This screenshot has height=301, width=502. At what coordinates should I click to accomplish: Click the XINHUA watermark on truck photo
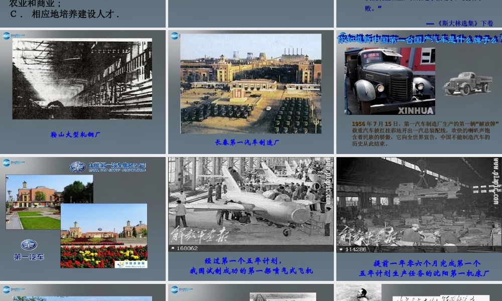(x=415, y=110)
